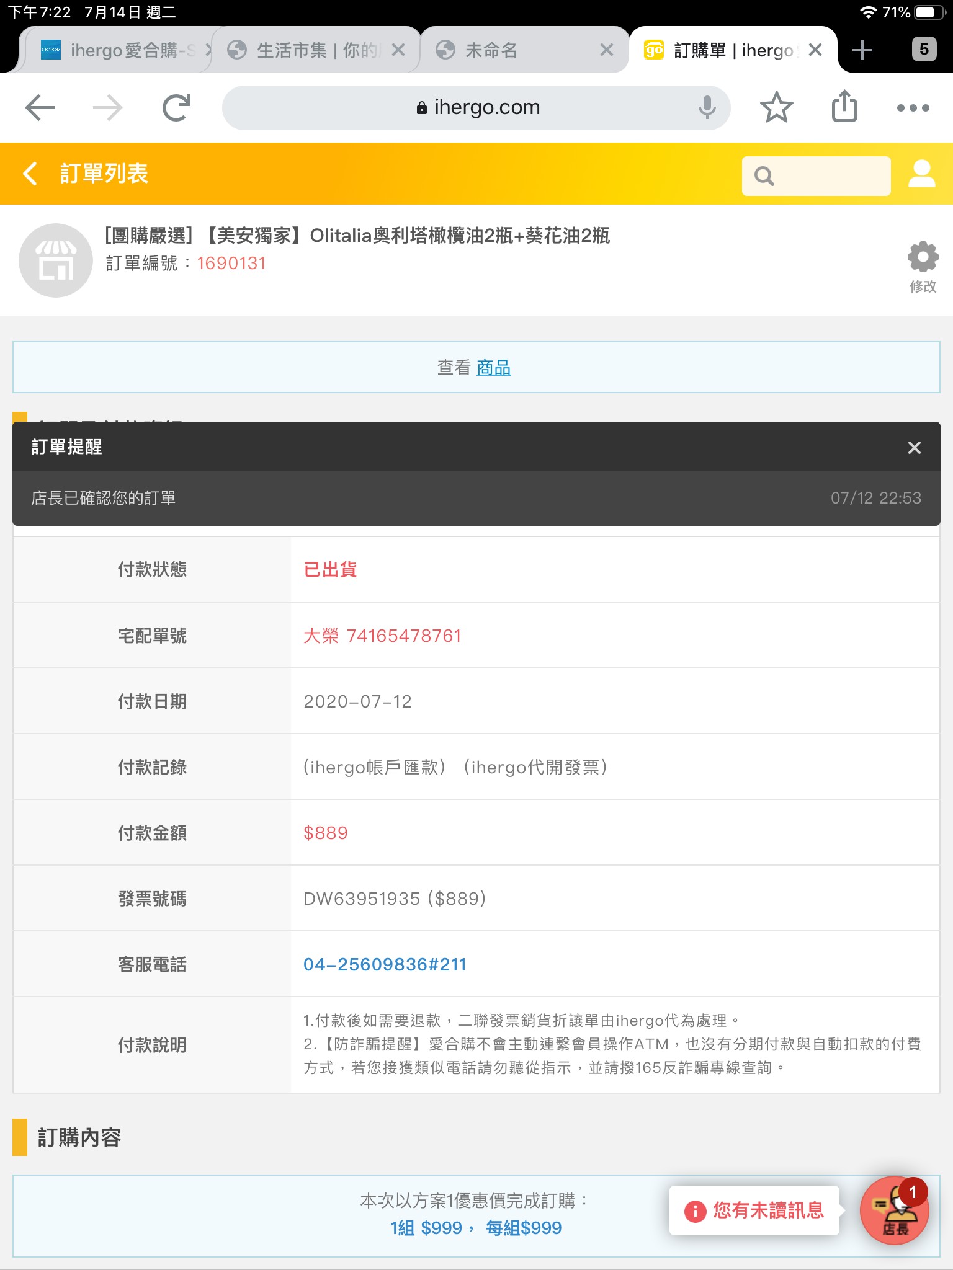Click the ihergo.com address bar

(476, 108)
